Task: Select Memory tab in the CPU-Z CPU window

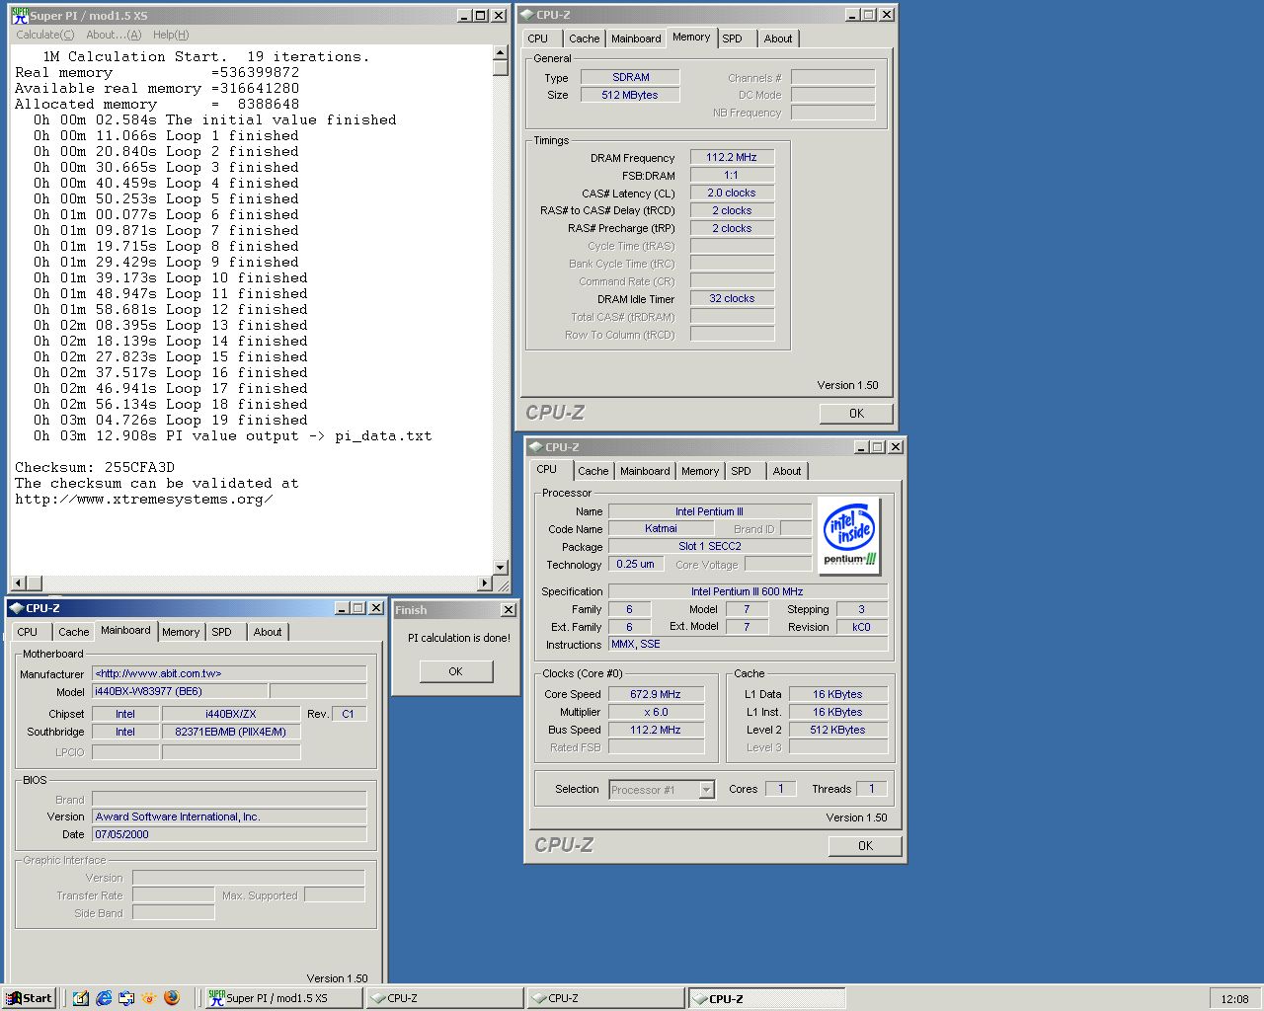Action: pos(700,471)
